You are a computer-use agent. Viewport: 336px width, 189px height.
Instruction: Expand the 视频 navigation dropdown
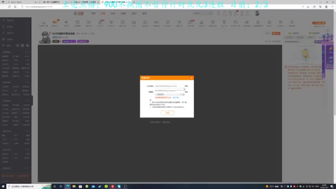[x=123, y=13]
